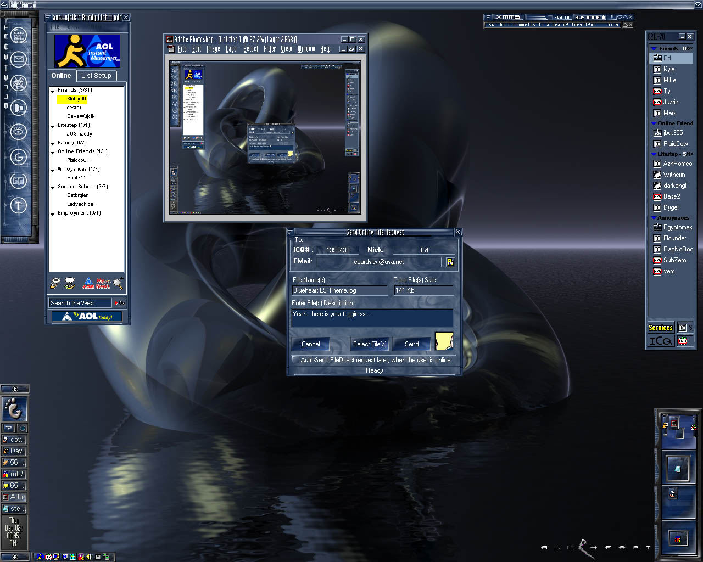Screen dimensions: 703x562
Task: Click the magnifying glass find icon in AIM
Action: [118, 284]
